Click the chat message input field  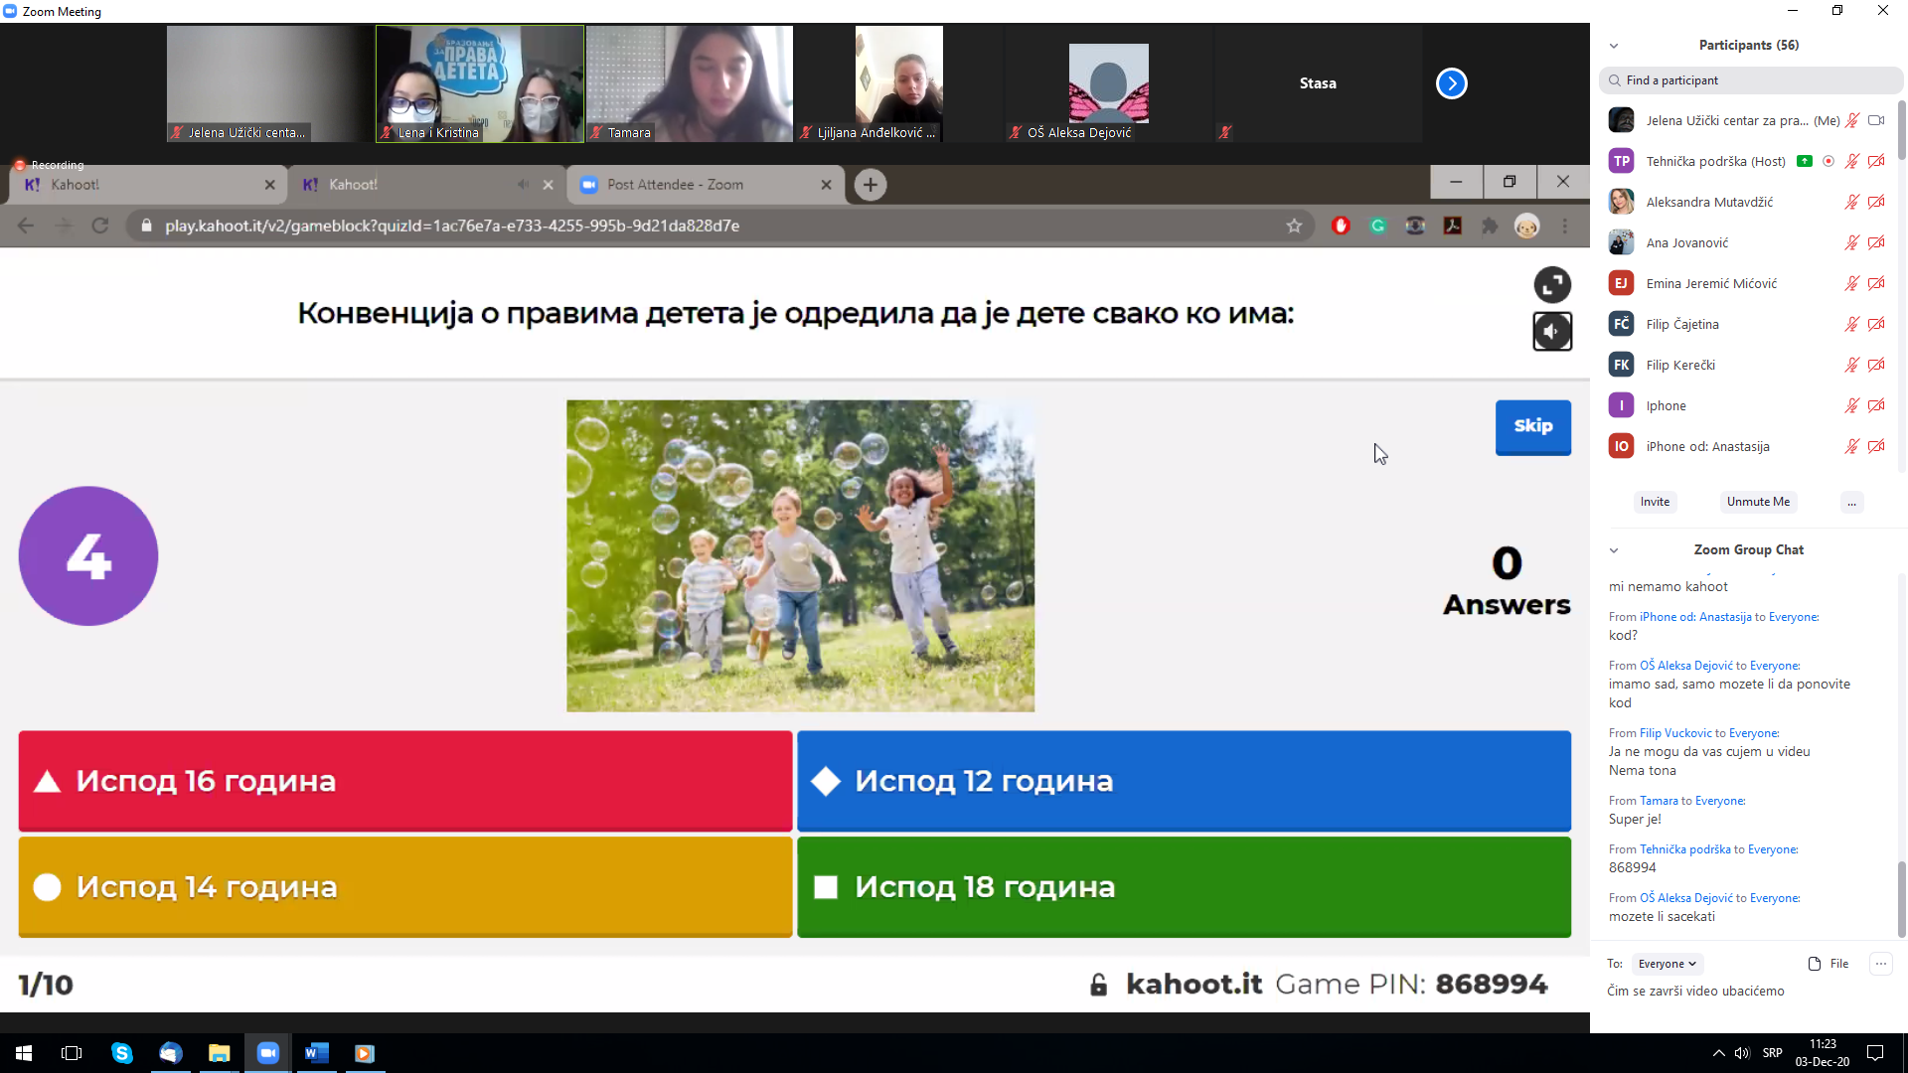click(1747, 992)
